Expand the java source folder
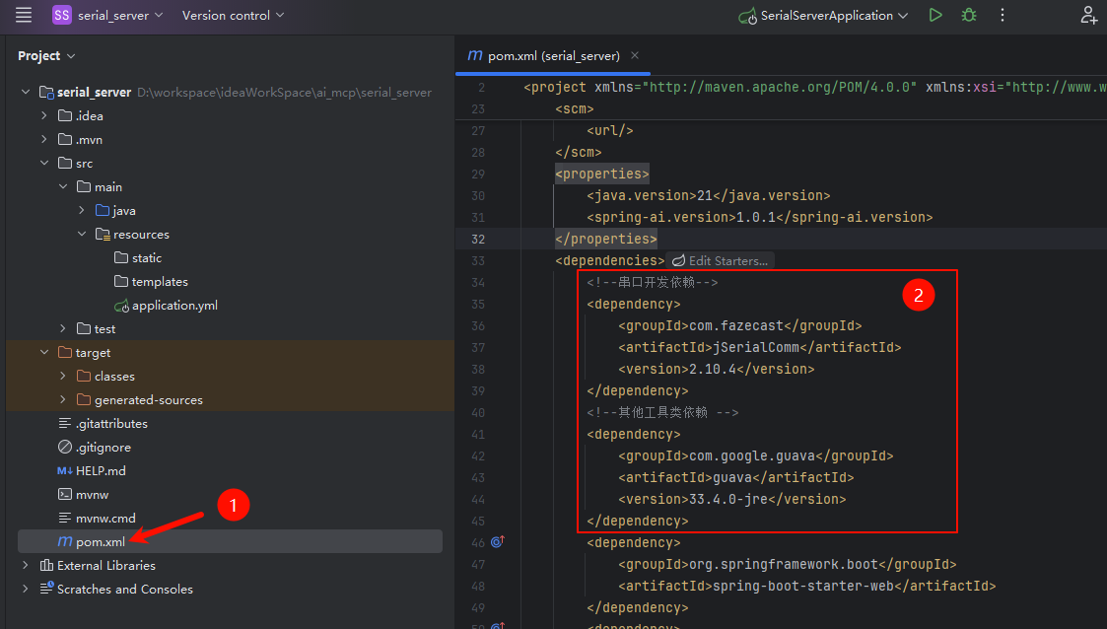1107x629 pixels. 81,210
